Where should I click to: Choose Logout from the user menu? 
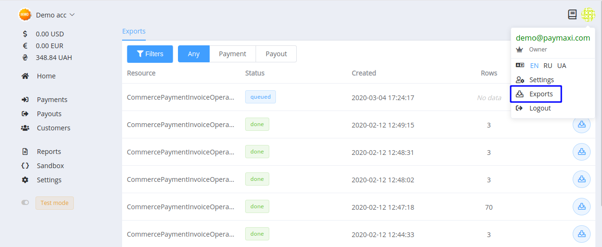(540, 108)
